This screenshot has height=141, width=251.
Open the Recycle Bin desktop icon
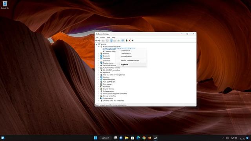coord(5,5)
